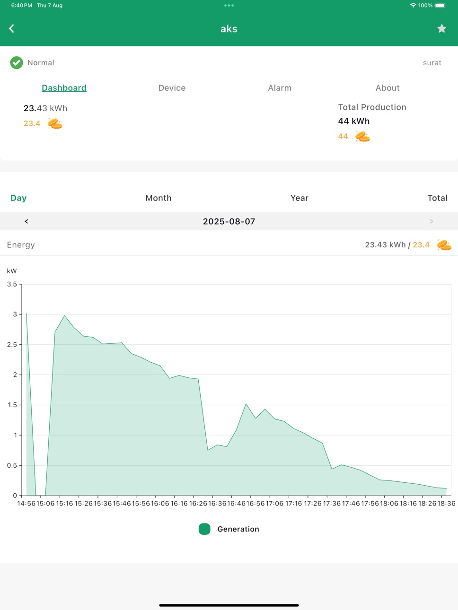Favorite the plant with star icon

click(x=441, y=29)
